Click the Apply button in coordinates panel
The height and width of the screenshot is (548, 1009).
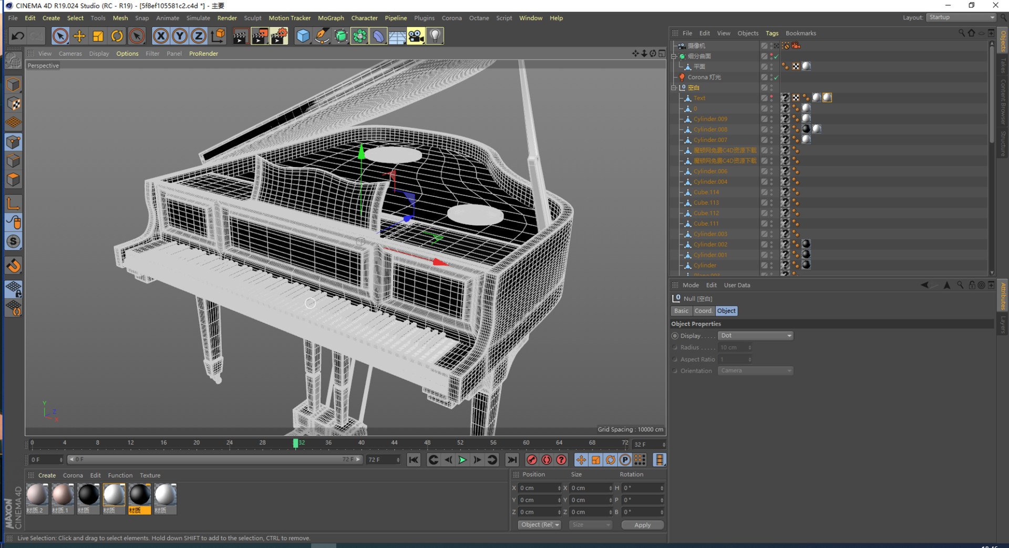click(x=642, y=525)
